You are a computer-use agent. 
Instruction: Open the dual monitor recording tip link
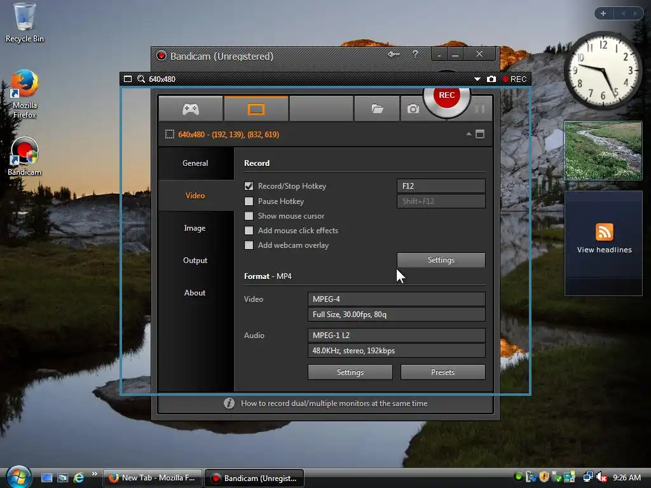pyautogui.click(x=334, y=403)
